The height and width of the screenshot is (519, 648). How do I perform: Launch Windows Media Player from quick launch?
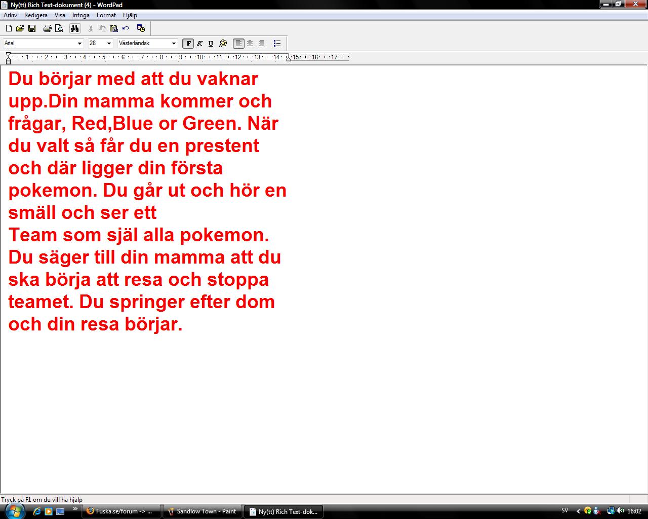[49, 511]
